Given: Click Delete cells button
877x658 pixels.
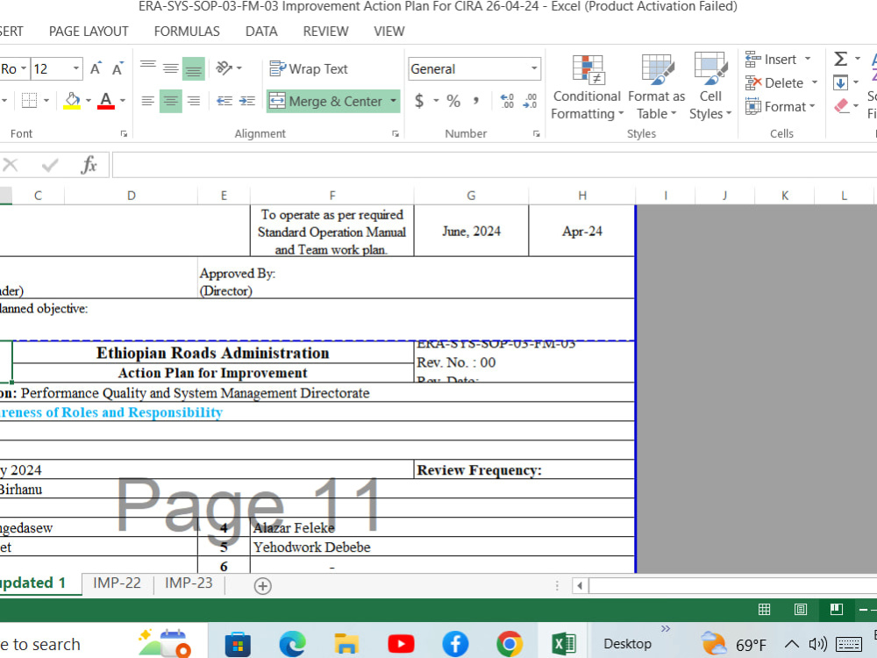Looking at the screenshot, I should (774, 82).
